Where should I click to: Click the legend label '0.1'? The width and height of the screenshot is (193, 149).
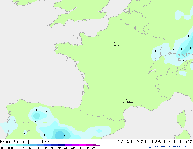[3, 148]
